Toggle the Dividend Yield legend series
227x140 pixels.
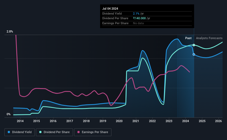coord(19,132)
